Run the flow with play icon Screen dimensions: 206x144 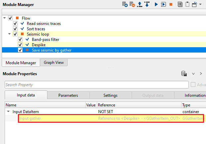(156, 4)
